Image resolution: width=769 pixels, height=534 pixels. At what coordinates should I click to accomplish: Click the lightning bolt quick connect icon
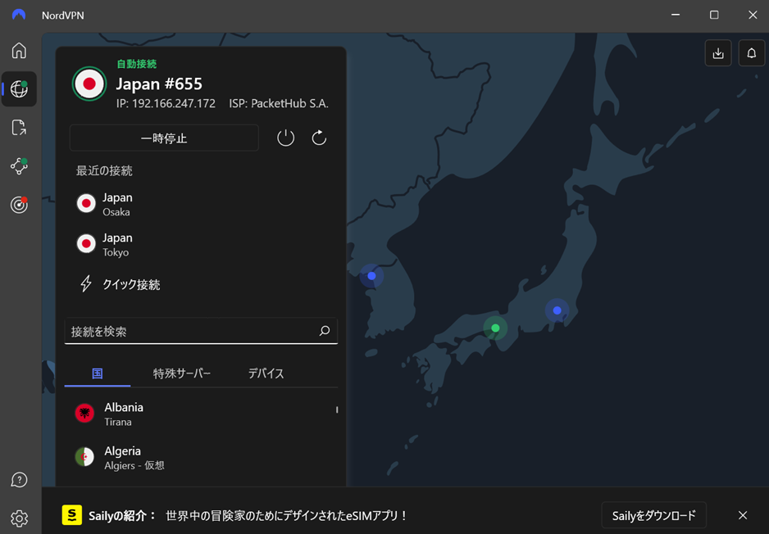pyautogui.click(x=86, y=283)
